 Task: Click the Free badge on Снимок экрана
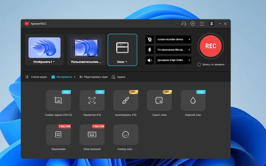tap(66, 92)
